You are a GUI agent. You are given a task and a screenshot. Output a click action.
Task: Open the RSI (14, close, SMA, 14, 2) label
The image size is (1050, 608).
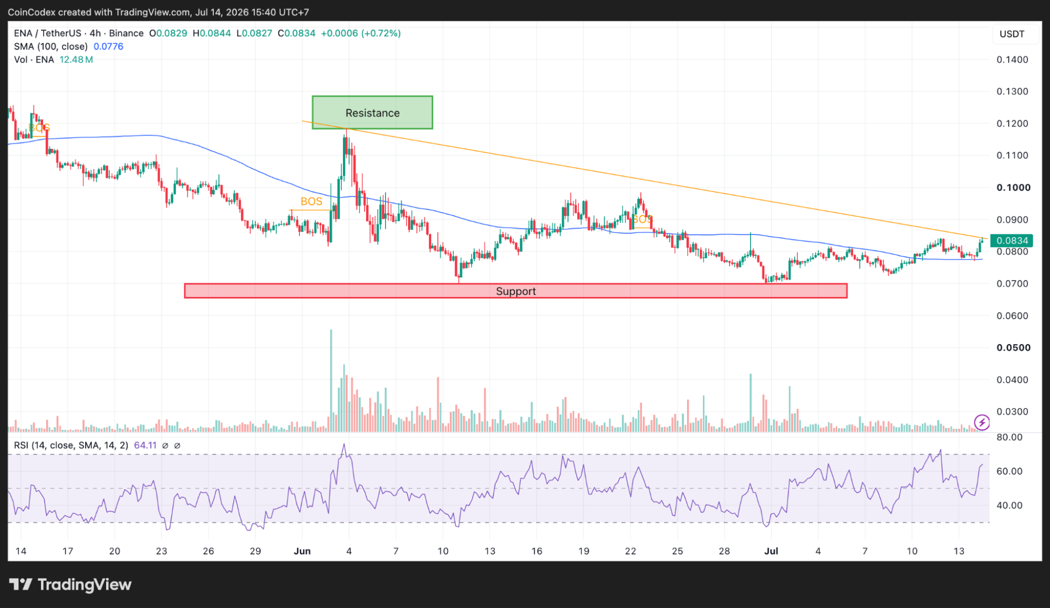coord(71,445)
